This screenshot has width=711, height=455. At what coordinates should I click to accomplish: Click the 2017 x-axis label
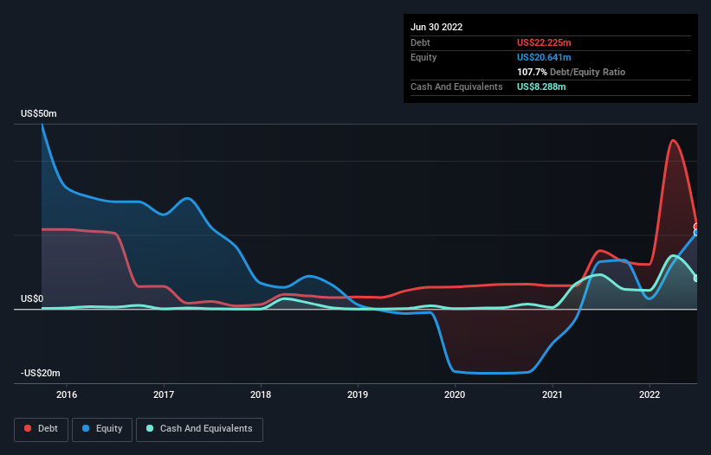tap(164, 394)
